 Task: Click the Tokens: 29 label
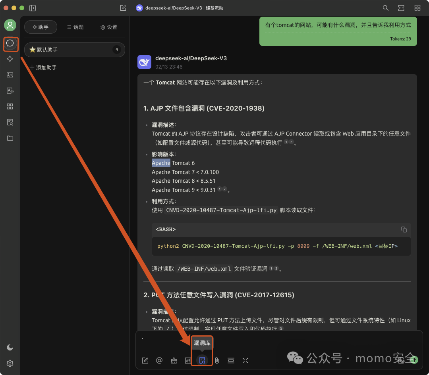pos(400,39)
